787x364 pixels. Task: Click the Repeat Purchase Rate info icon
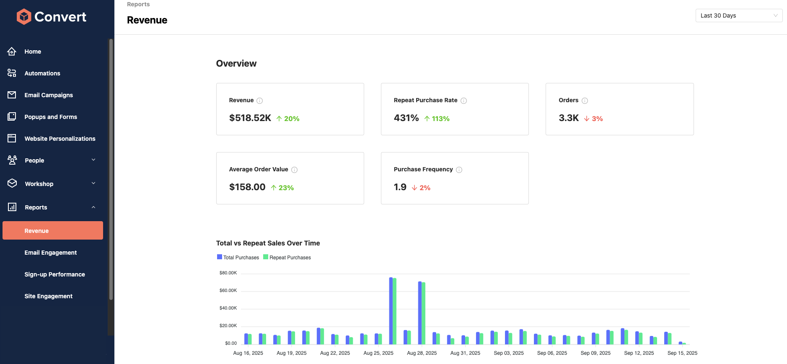coord(463,101)
